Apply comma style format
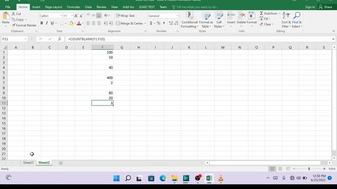This screenshot has width=337, height=189. coord(164,23)
